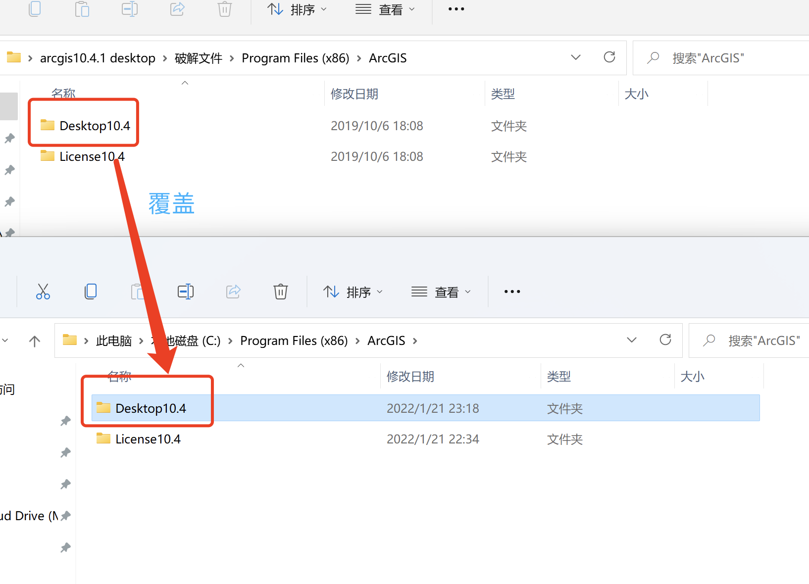Screen dimensions: 809x584
Task: Click Share icon in upper window toolbar
Action: [177, 9]
